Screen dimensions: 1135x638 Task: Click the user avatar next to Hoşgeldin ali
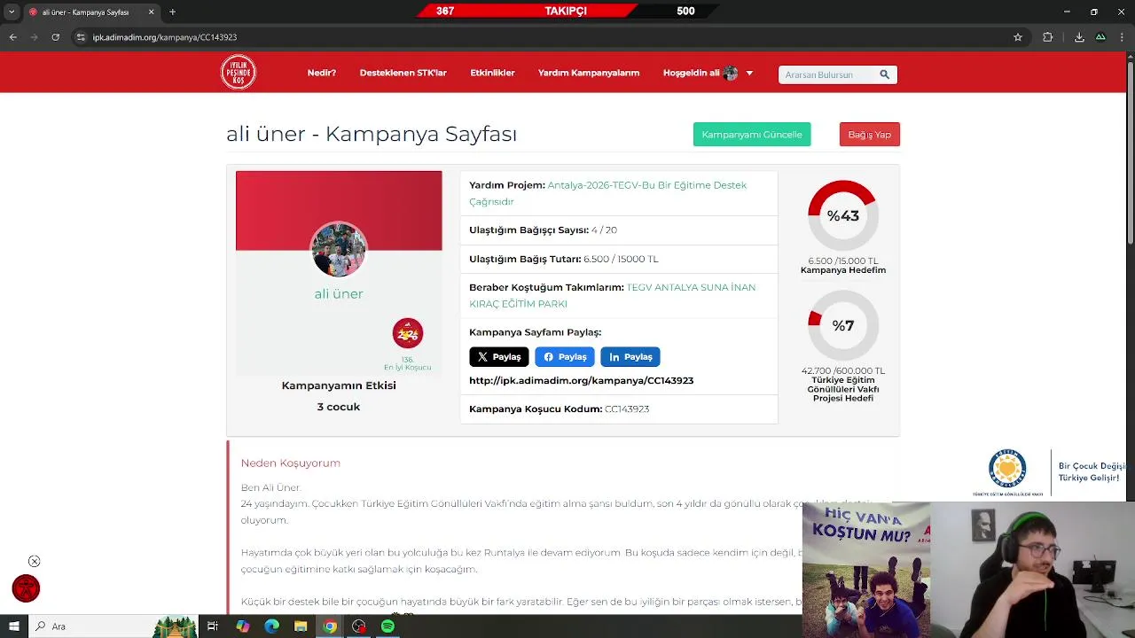[x=730, y=73]
